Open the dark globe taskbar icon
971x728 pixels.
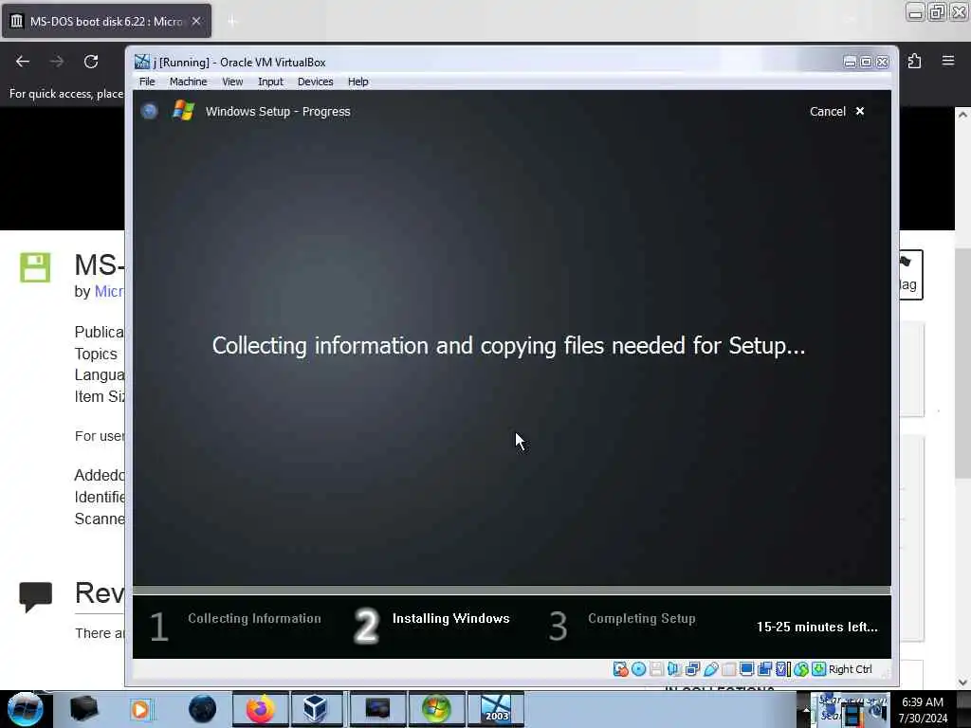tap(203, 709)
